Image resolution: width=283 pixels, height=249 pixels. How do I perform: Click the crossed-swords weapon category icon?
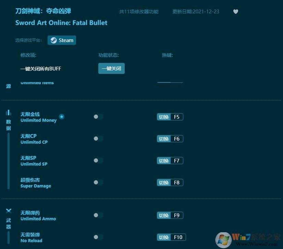[x=9, y=211]
